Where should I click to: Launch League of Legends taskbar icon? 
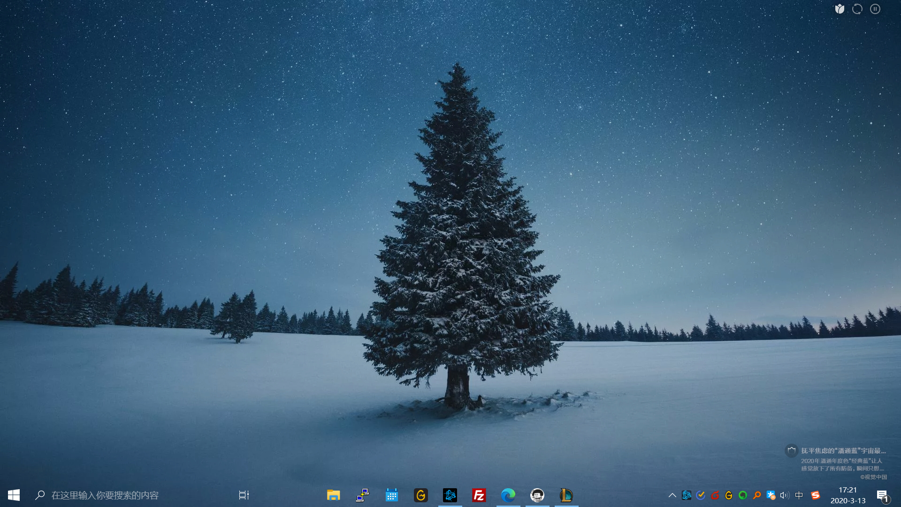pyautogui.click(x=566, y=495)
